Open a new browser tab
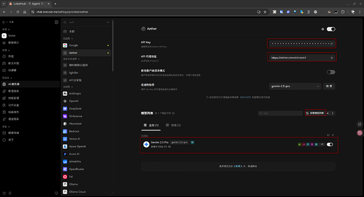Screen dimensions: 364x197 (x=55, y=4)
